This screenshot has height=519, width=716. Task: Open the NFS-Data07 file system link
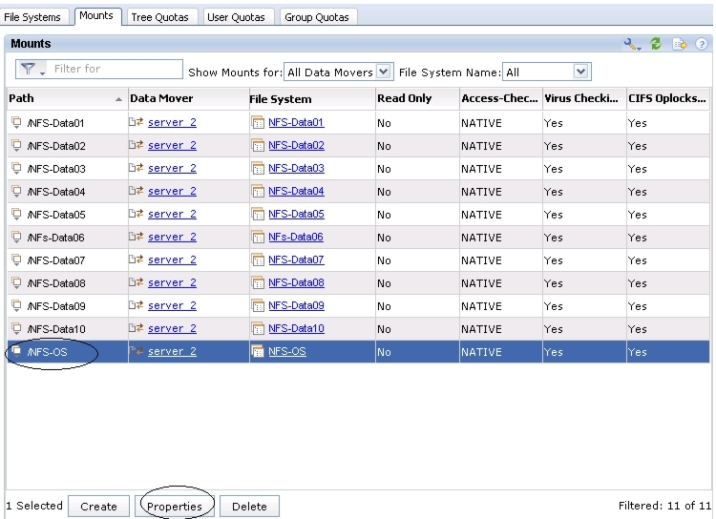296,259
